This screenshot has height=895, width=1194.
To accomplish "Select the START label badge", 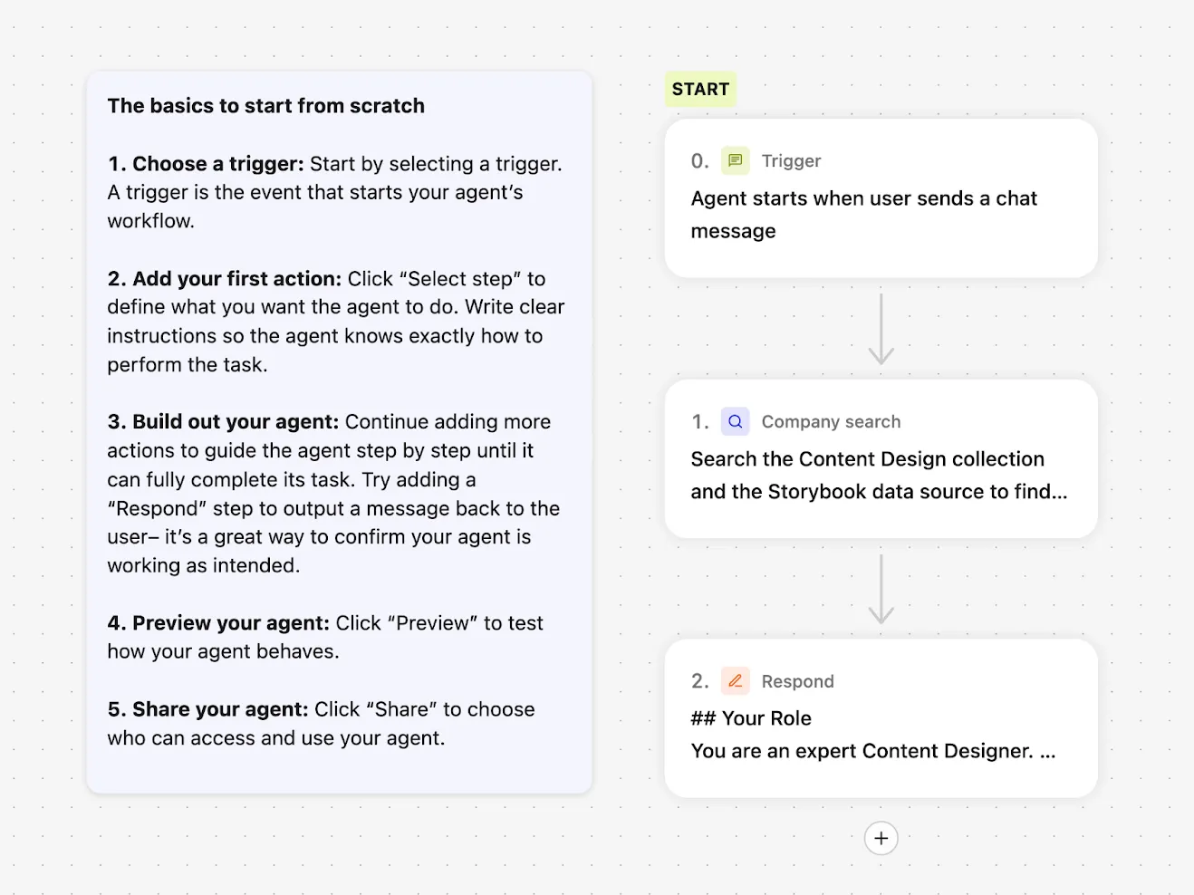I will pos(700,90).
